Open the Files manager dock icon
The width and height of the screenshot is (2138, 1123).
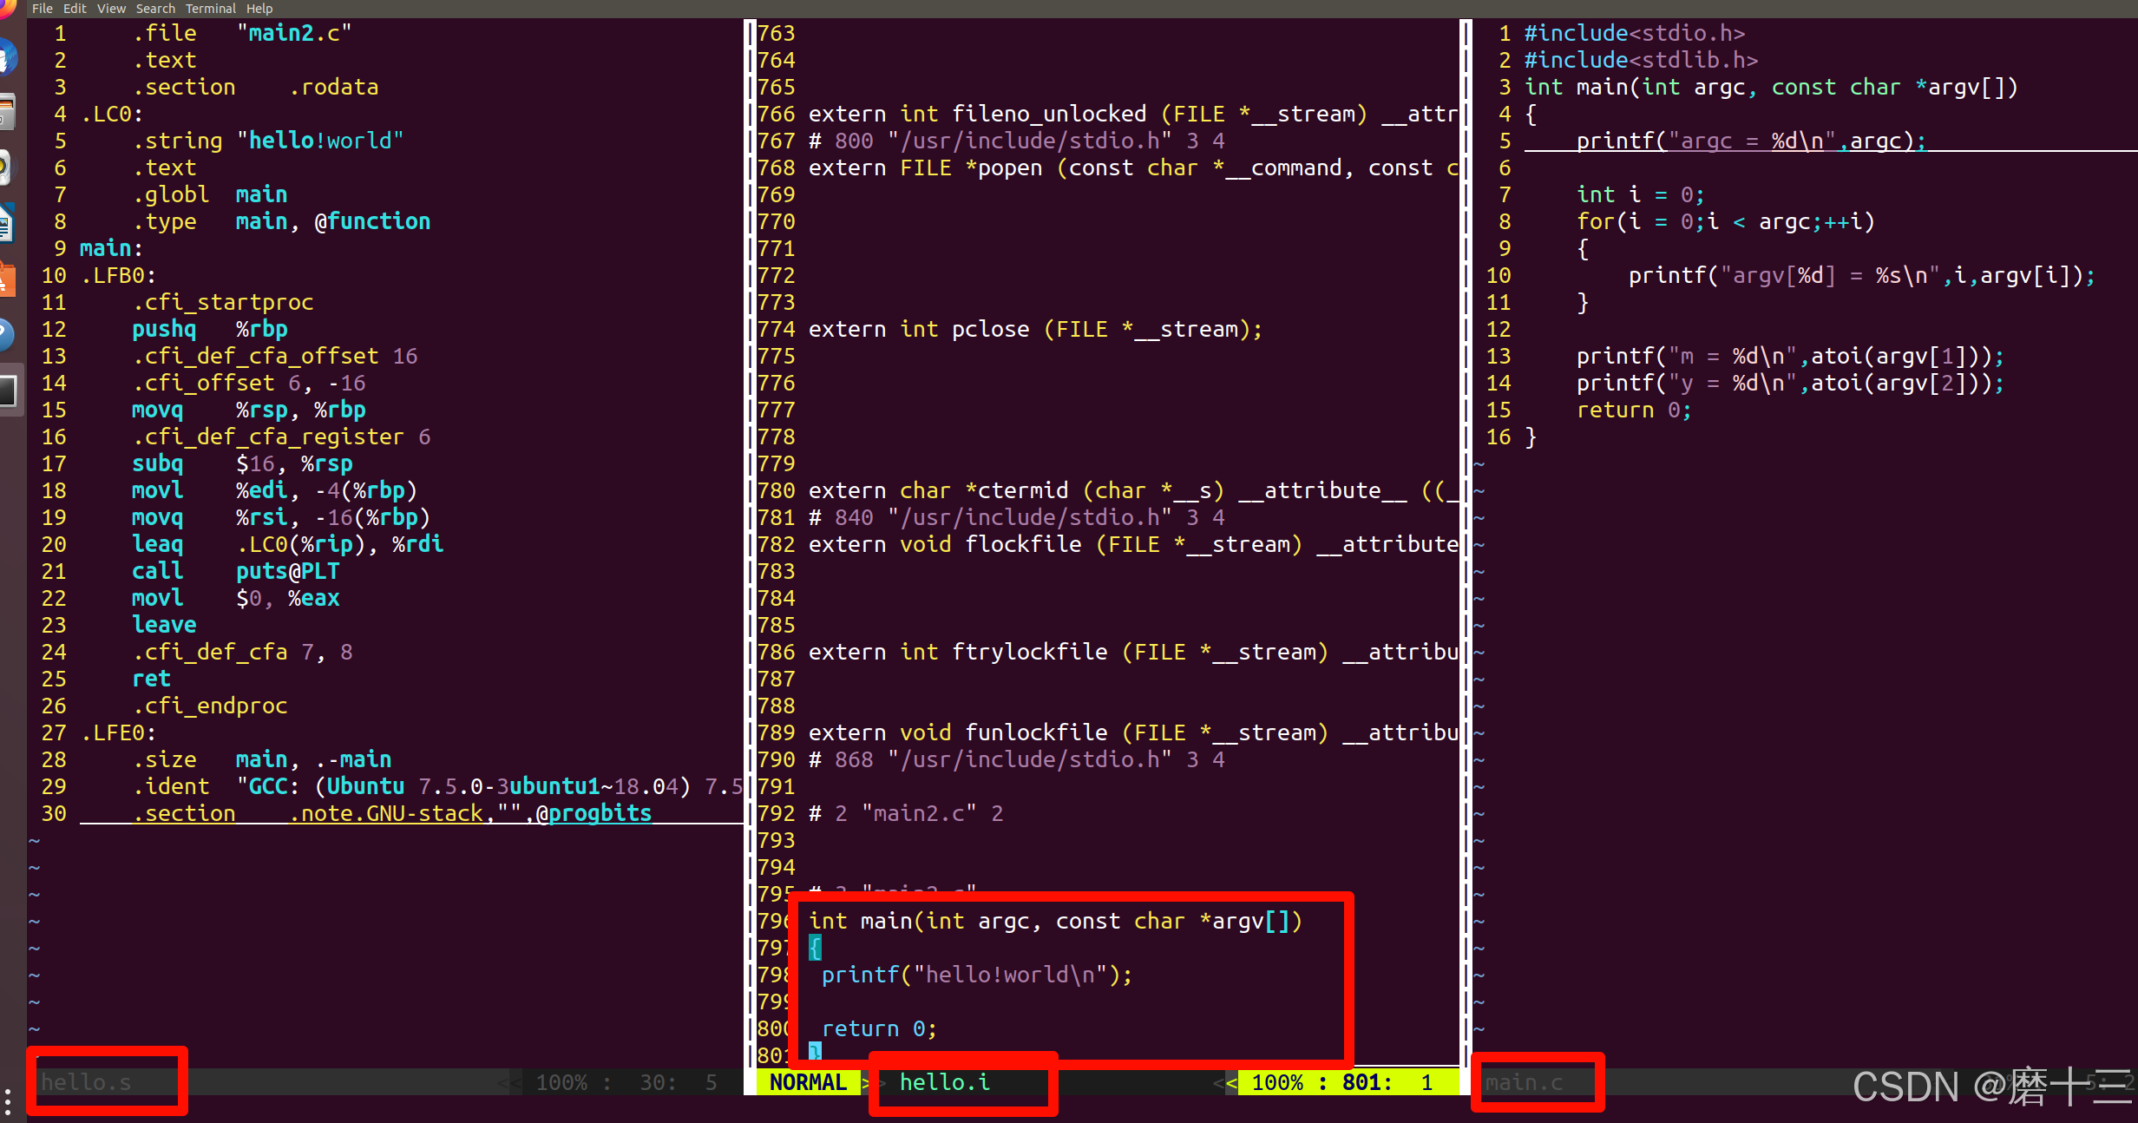click(x=5, y=113)
